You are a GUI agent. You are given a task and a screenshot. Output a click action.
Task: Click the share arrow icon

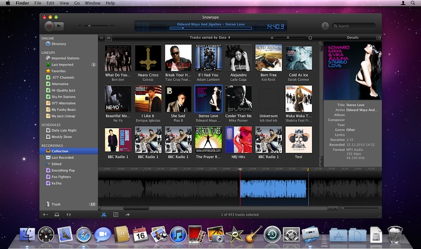pyautogui.click(x=127, y=214)
